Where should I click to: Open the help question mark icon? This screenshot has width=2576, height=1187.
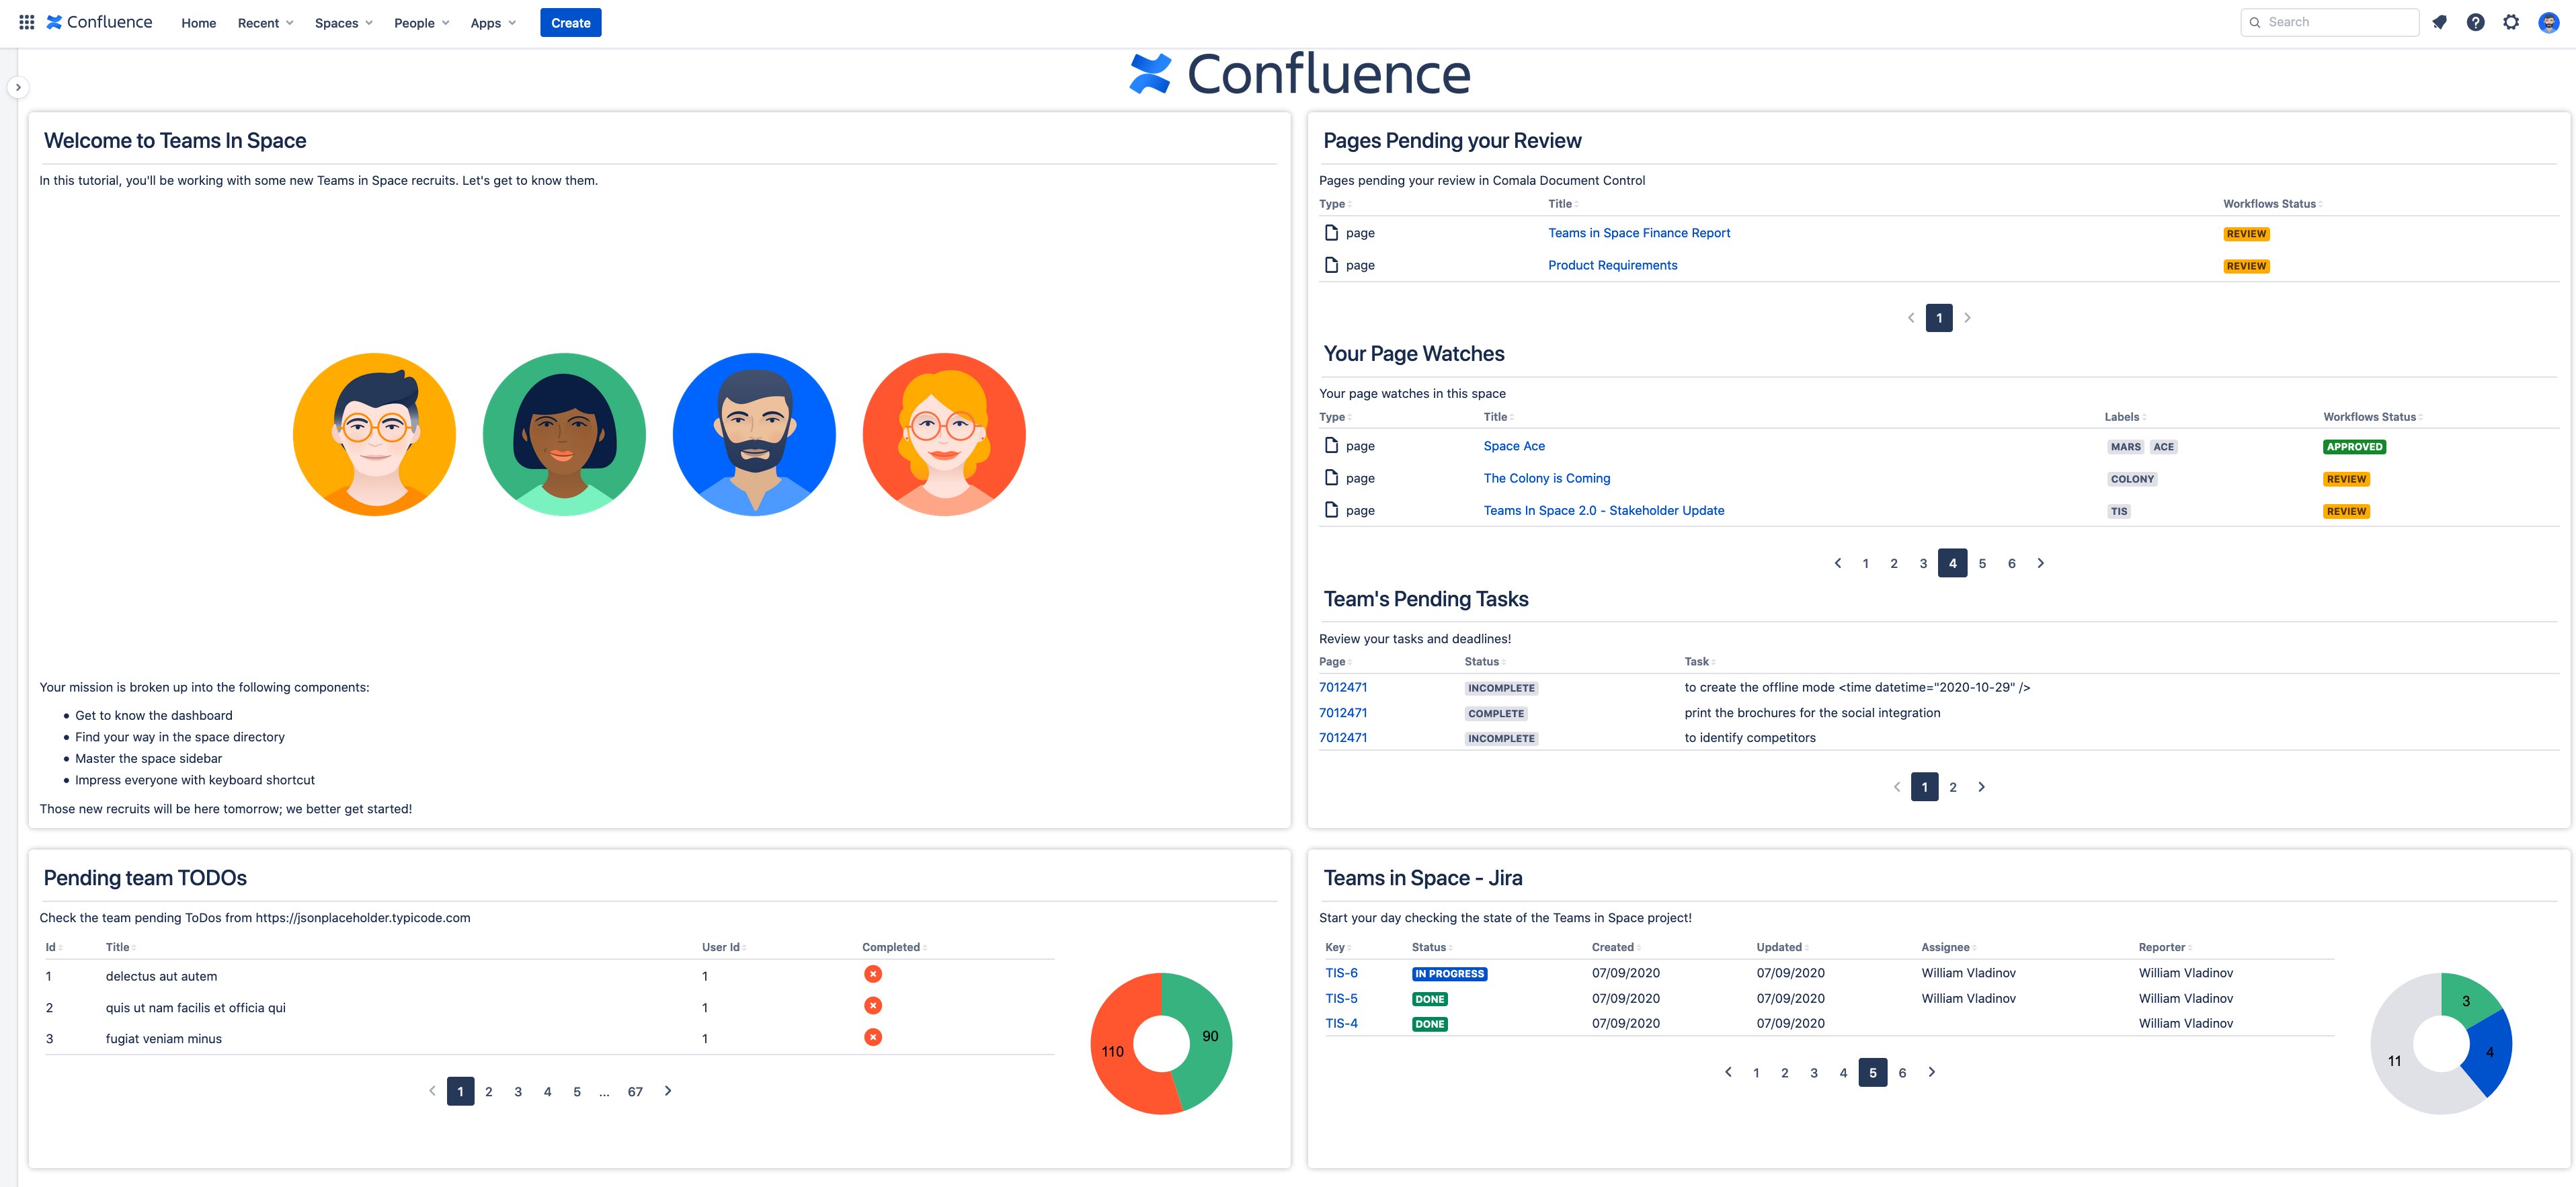[2475, 22]
